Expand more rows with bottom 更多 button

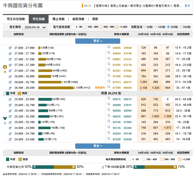pyautogui.click(x=98, y=146)
